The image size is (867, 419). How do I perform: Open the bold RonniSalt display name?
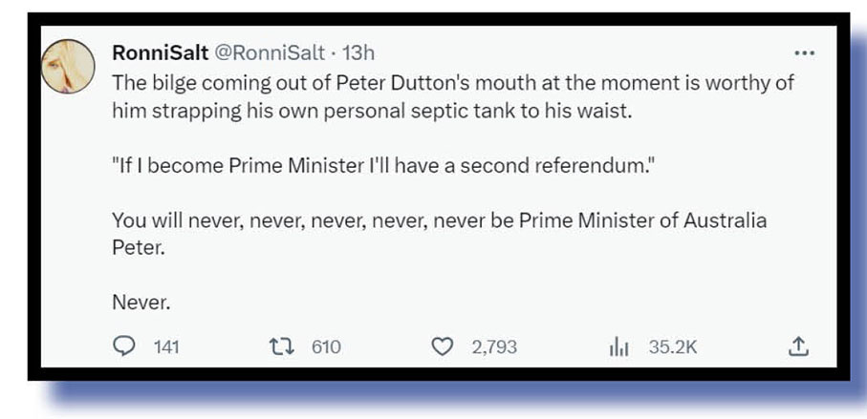pos(157,52)
